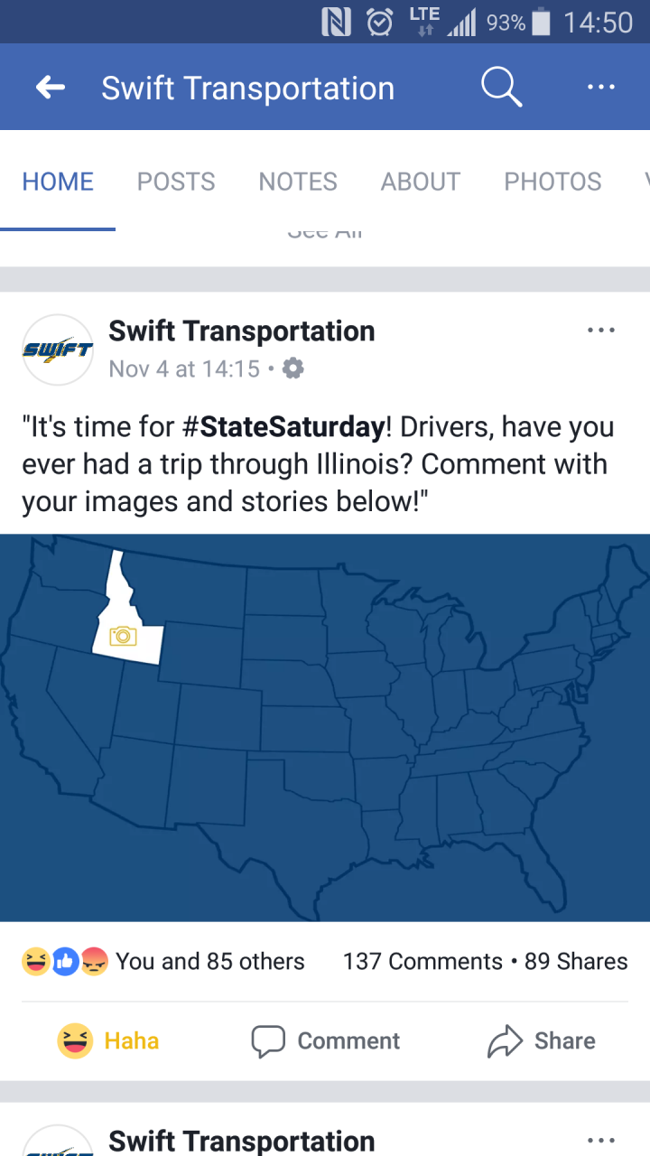Image resolution: width=650 pixels, height=1156 pixels.
Task: Tap camera icon on highlighted state
Action: [x=123, y=636]
